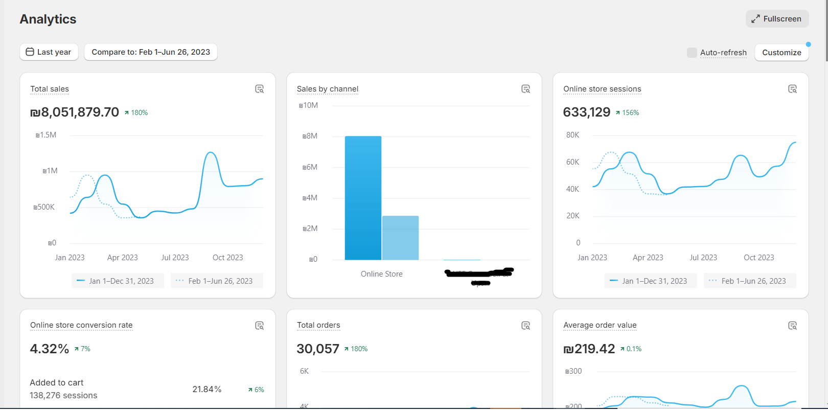This screenshot has height=410, width=828.
Task: Open the Sales by channel title link
Action: pyautogui.click(x=328, y=89)
